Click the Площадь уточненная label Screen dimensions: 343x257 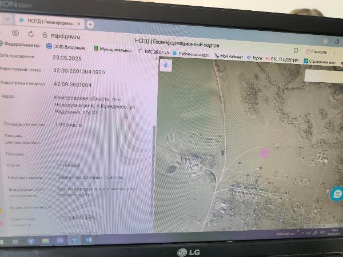25,124
